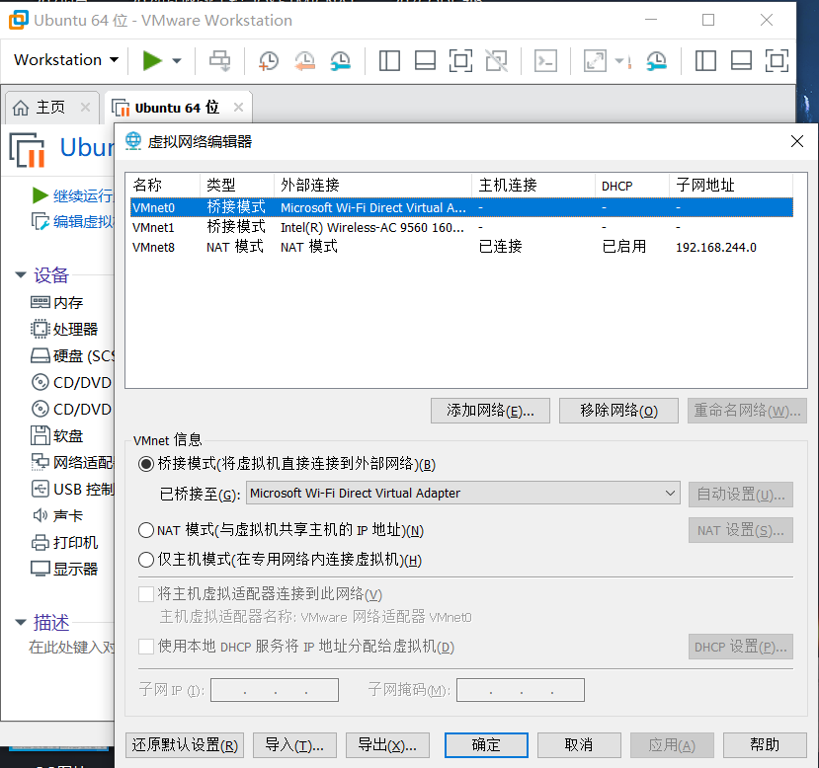Select the 软盘 floppy device
Image resolution: width=819 pixels, height=768 pixels.
click(57, 435)
